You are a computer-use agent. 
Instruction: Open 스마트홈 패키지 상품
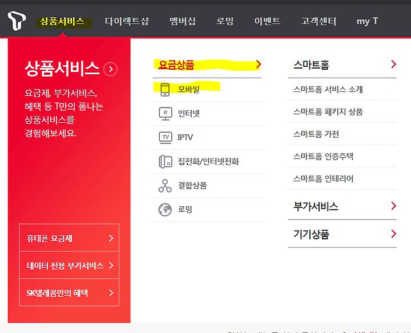[x=328, y=112]
